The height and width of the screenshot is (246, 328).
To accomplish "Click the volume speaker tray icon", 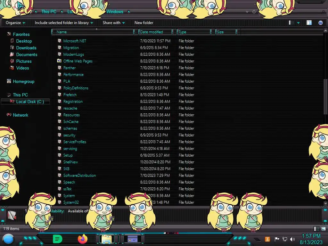I will 292,239.
